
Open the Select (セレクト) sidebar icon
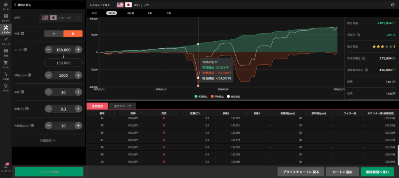[5, 17]
